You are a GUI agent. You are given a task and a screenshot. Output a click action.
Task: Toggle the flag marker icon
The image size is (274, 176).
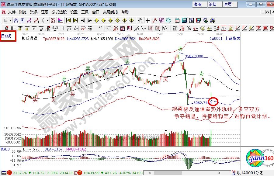[x=60, y=20]
